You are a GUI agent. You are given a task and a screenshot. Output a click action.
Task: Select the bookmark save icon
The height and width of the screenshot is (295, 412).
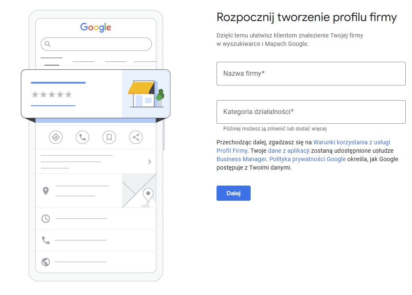(109, 137)
